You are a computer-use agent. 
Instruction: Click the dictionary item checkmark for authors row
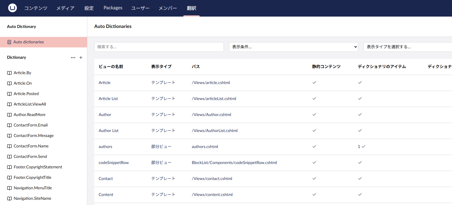(363, 147)
